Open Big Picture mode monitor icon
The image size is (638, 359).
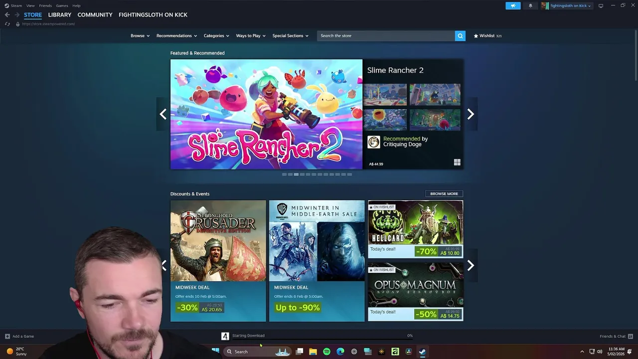pyautogui.click(x=601, y=5)
